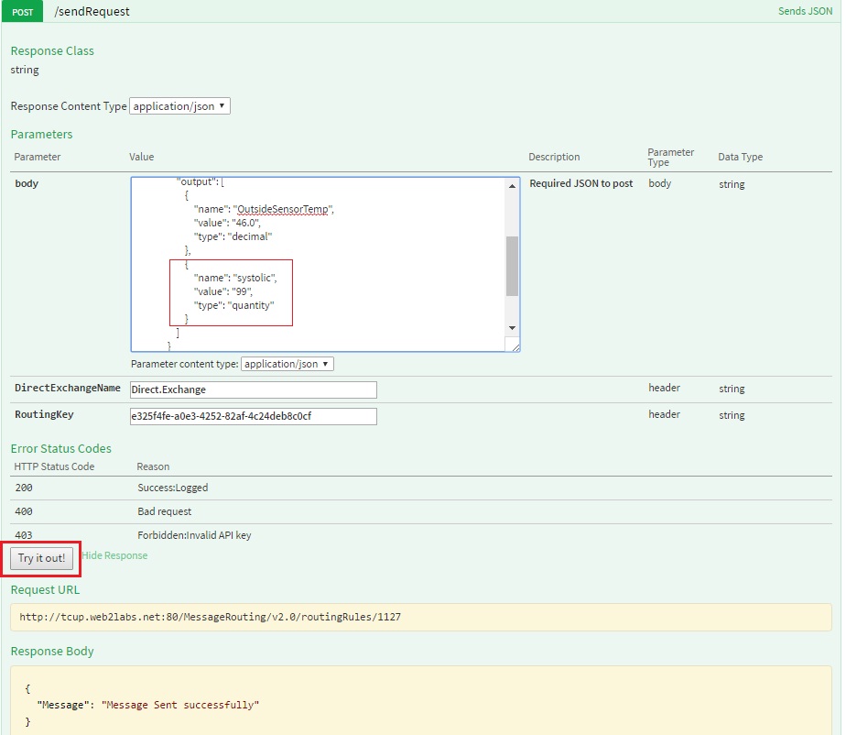Screen dimensions: 846x735
Task: Click the Sends JSON summary text
Action: pos(805,11)
